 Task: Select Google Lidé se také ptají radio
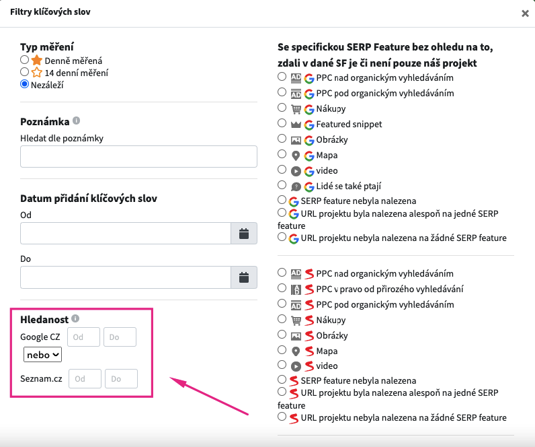click(282, 185)
